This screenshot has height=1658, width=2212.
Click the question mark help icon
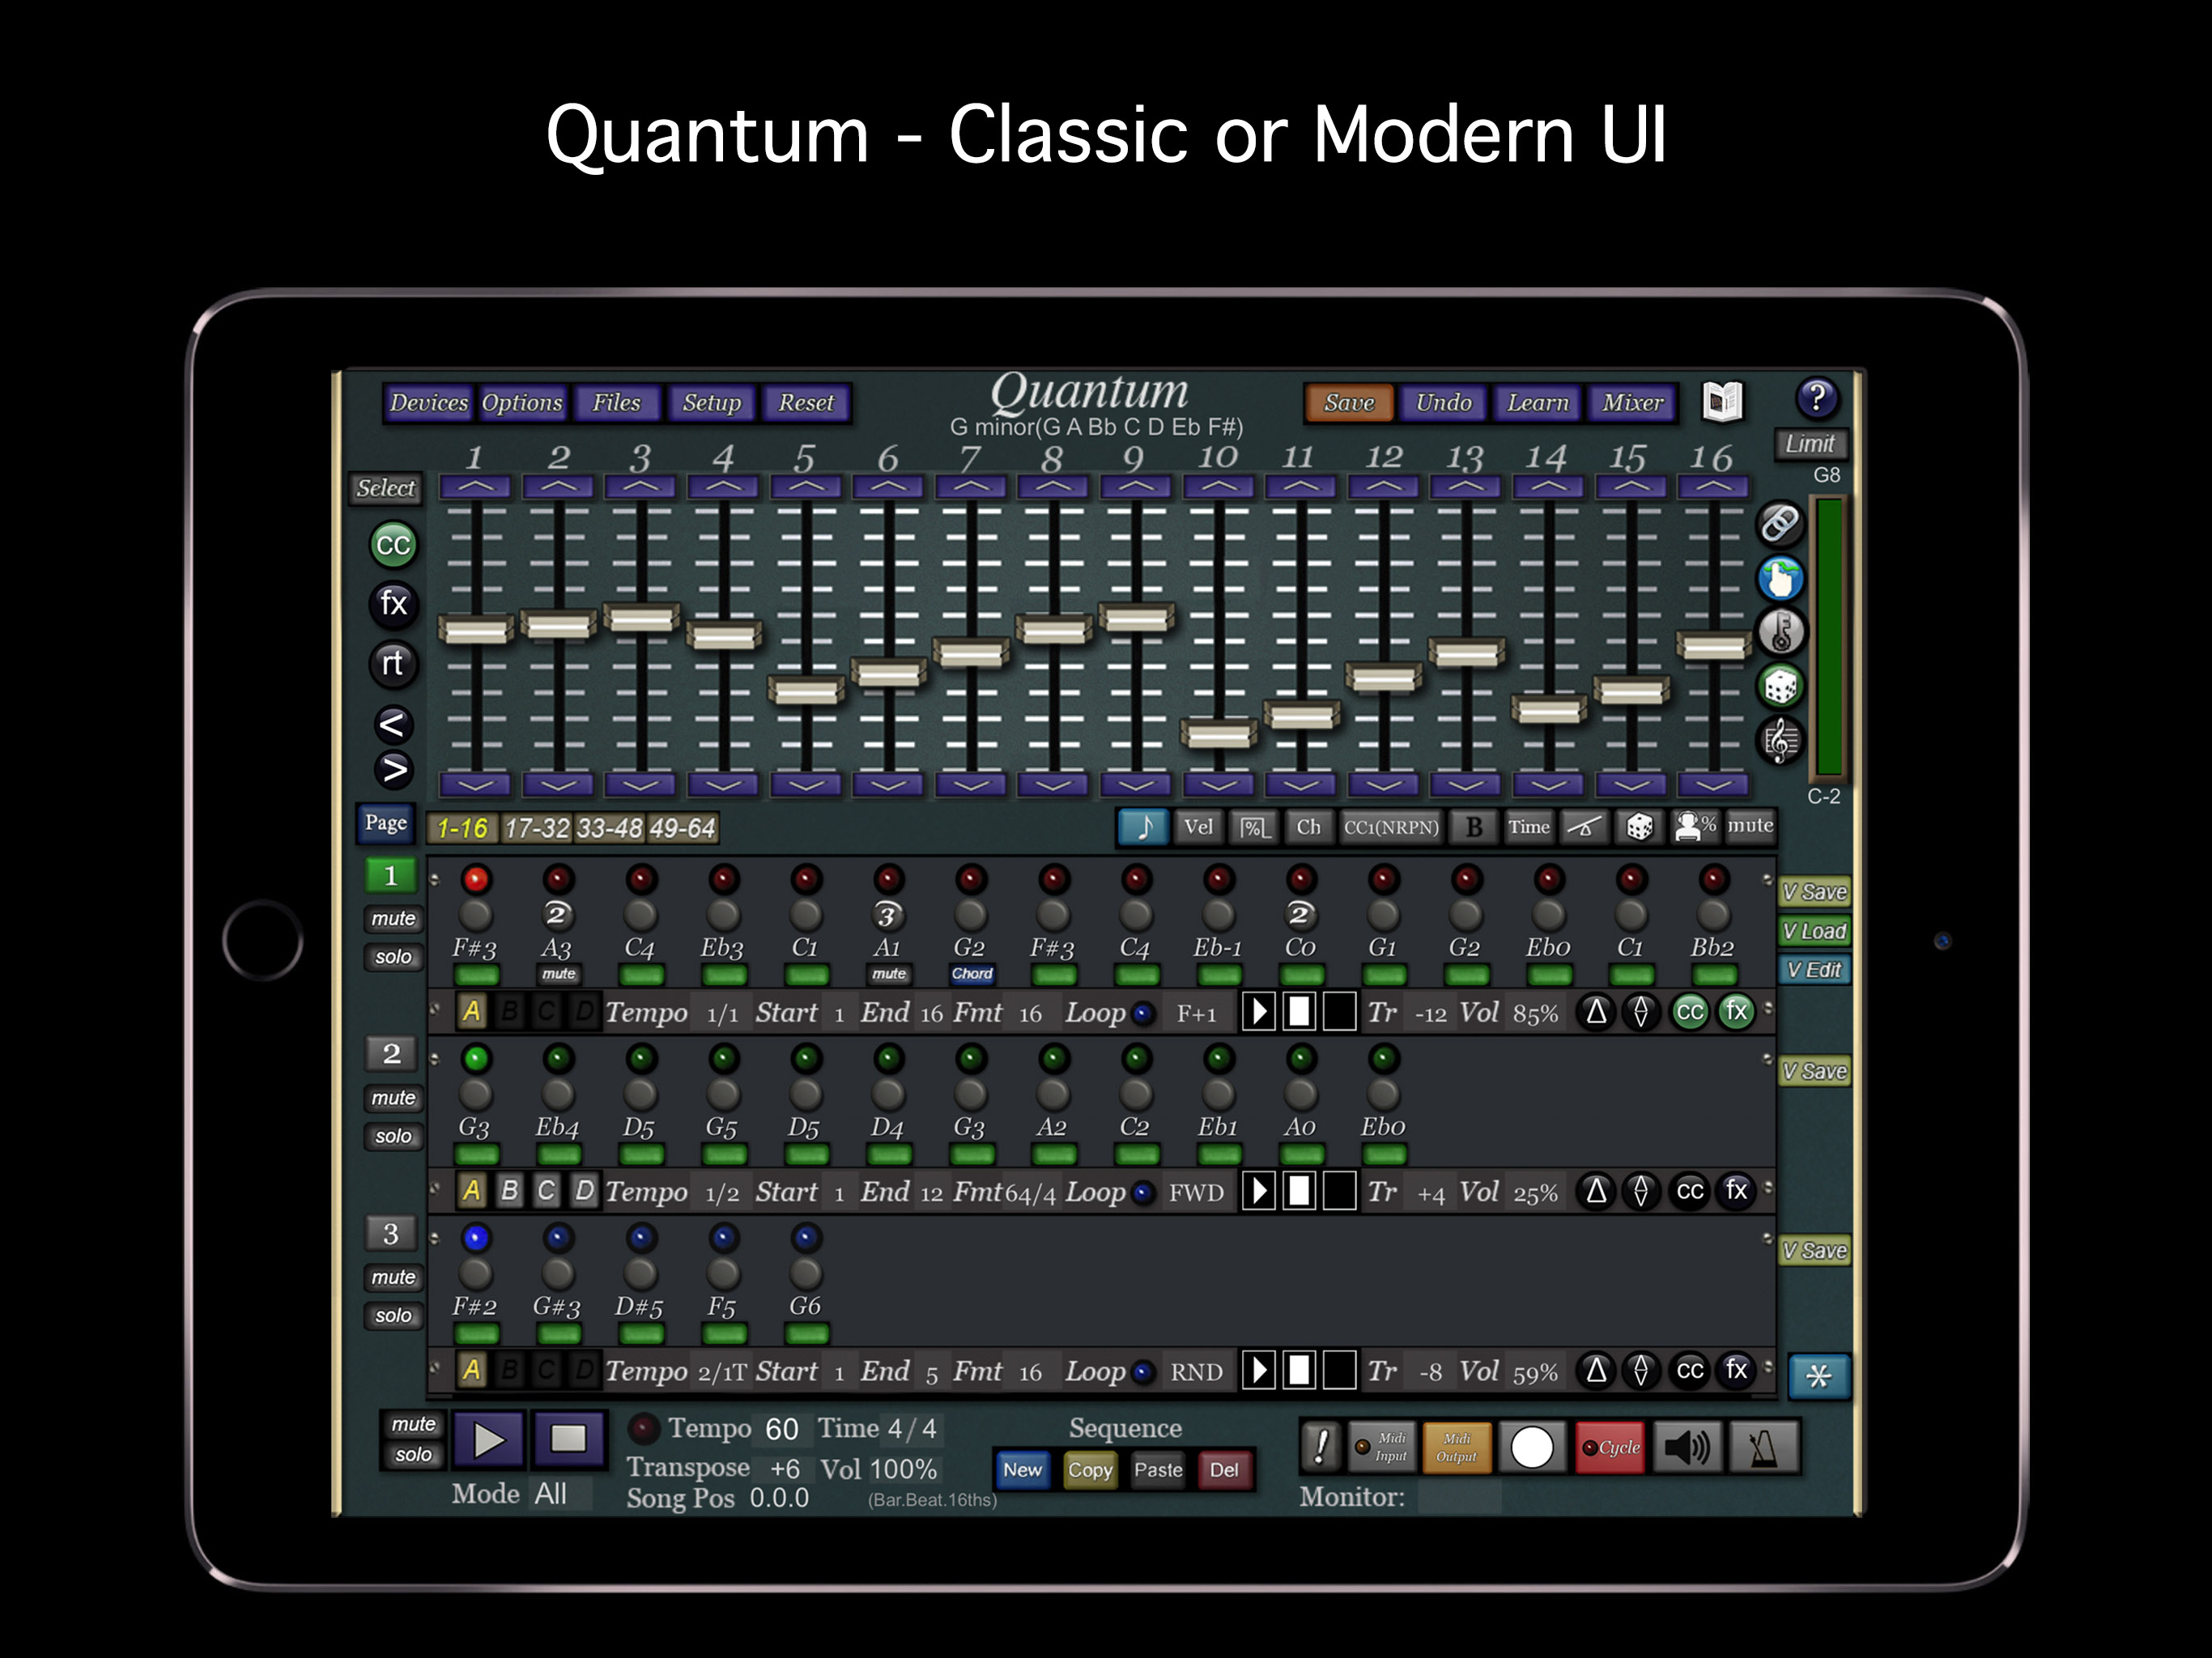click(x=1816, y=399)
